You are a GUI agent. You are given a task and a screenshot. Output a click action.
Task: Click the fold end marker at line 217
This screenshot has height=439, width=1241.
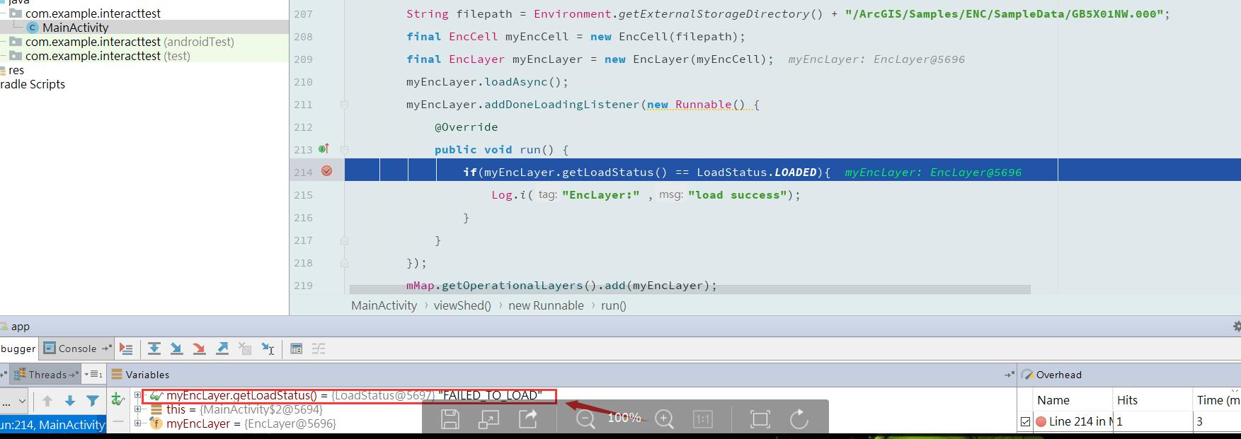(344, 240)
